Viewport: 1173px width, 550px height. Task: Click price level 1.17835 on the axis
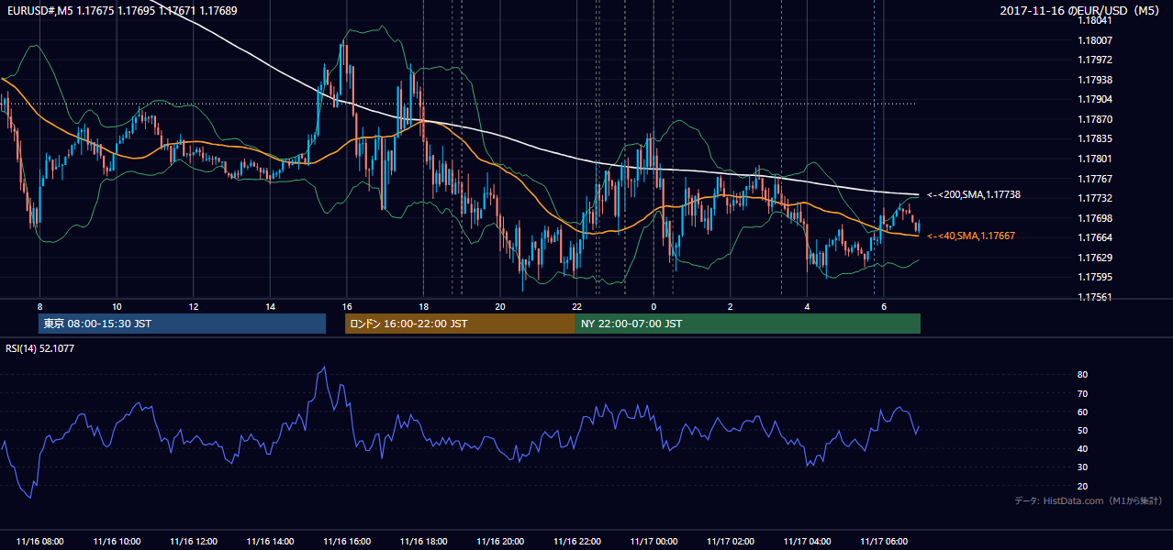tap(1094, 138)
